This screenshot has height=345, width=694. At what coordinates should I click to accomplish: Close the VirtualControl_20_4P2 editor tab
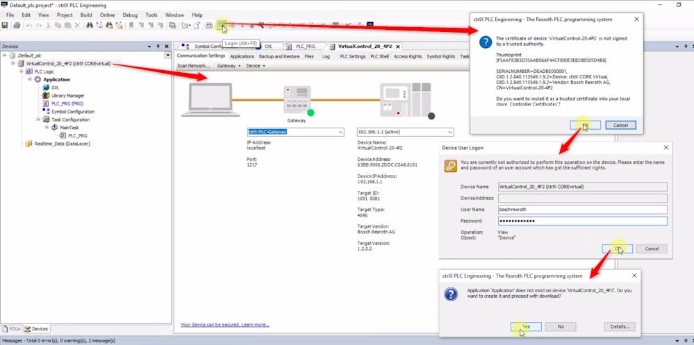pos(397,47)
